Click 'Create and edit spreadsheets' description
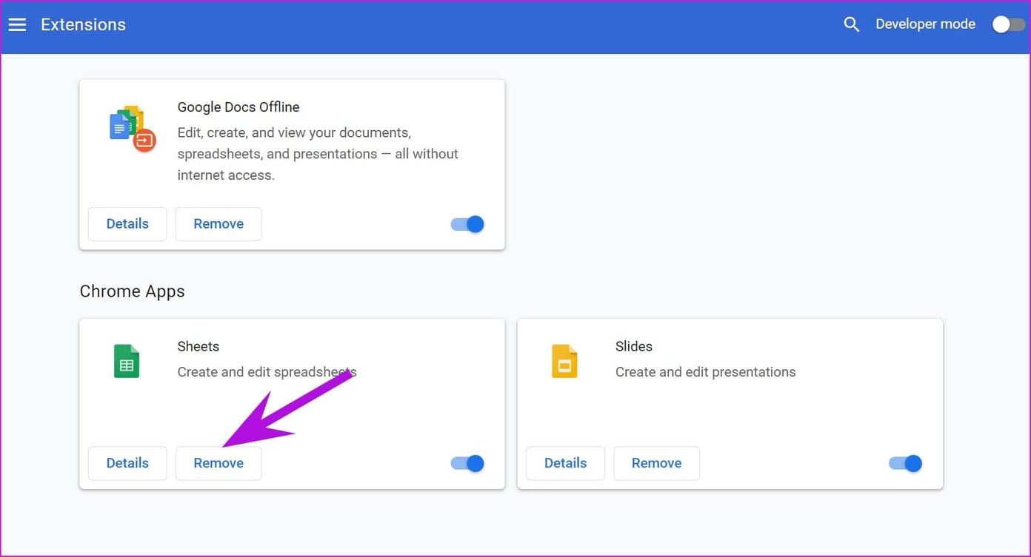The width and height of the screenshot is (1031, 557). (267, 372)
